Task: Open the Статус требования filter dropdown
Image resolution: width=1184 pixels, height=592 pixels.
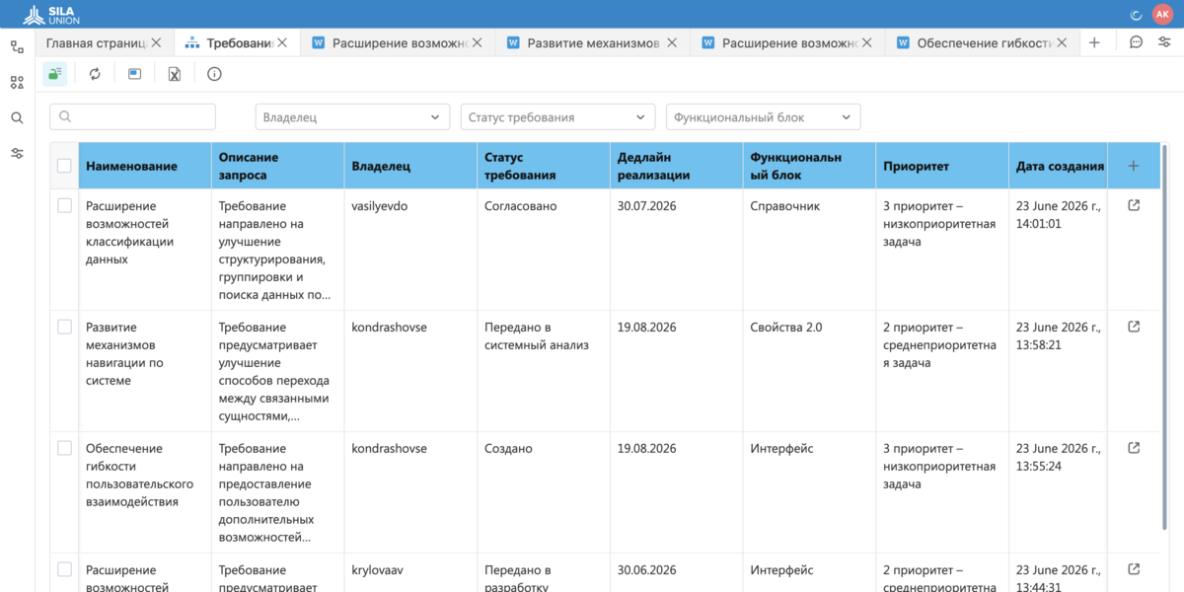Action: point(557,116)
